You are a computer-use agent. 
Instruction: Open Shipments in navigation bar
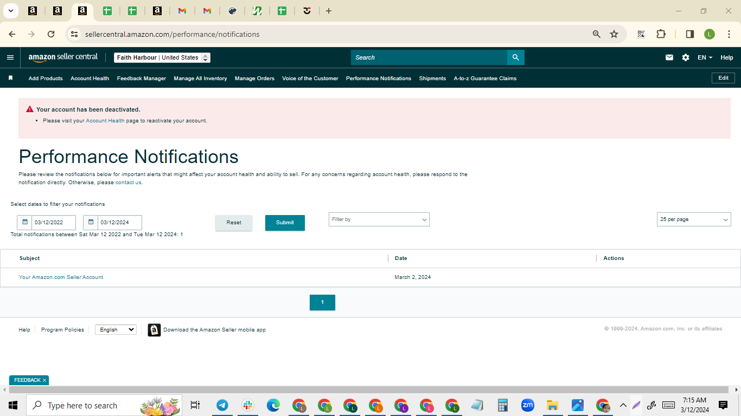432,79
